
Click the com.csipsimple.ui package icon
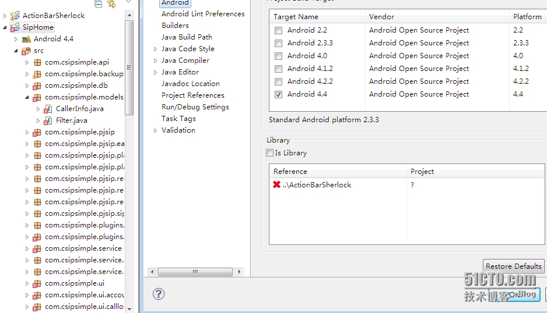(x=37, y=283)
